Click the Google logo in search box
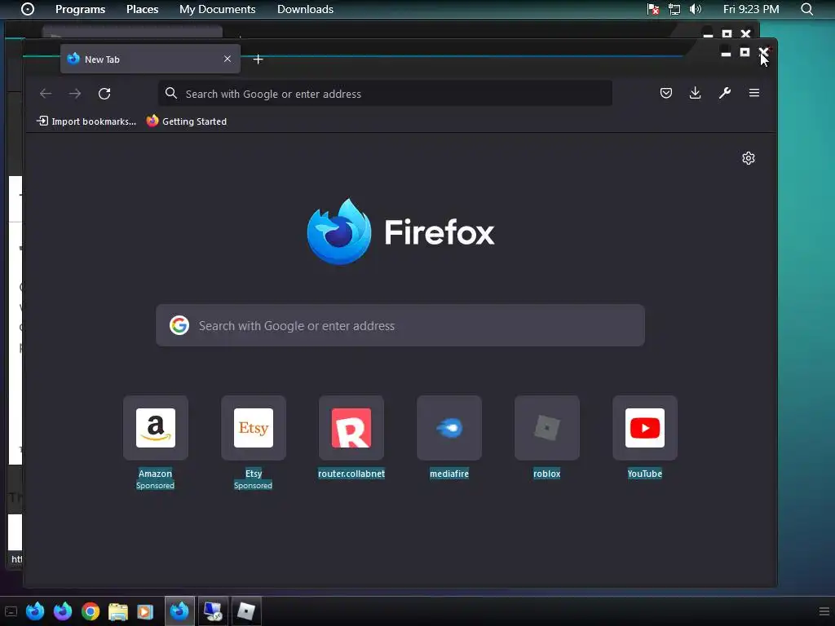This screenshot has height=626, width=835. click(x=179, y=325)
